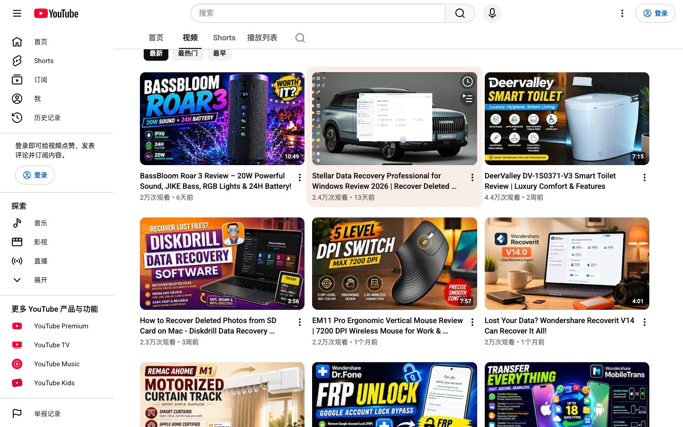This screenshot has height=427, width=683.
Task: Click the search magnifier button
Action: (x=460, y=13)
